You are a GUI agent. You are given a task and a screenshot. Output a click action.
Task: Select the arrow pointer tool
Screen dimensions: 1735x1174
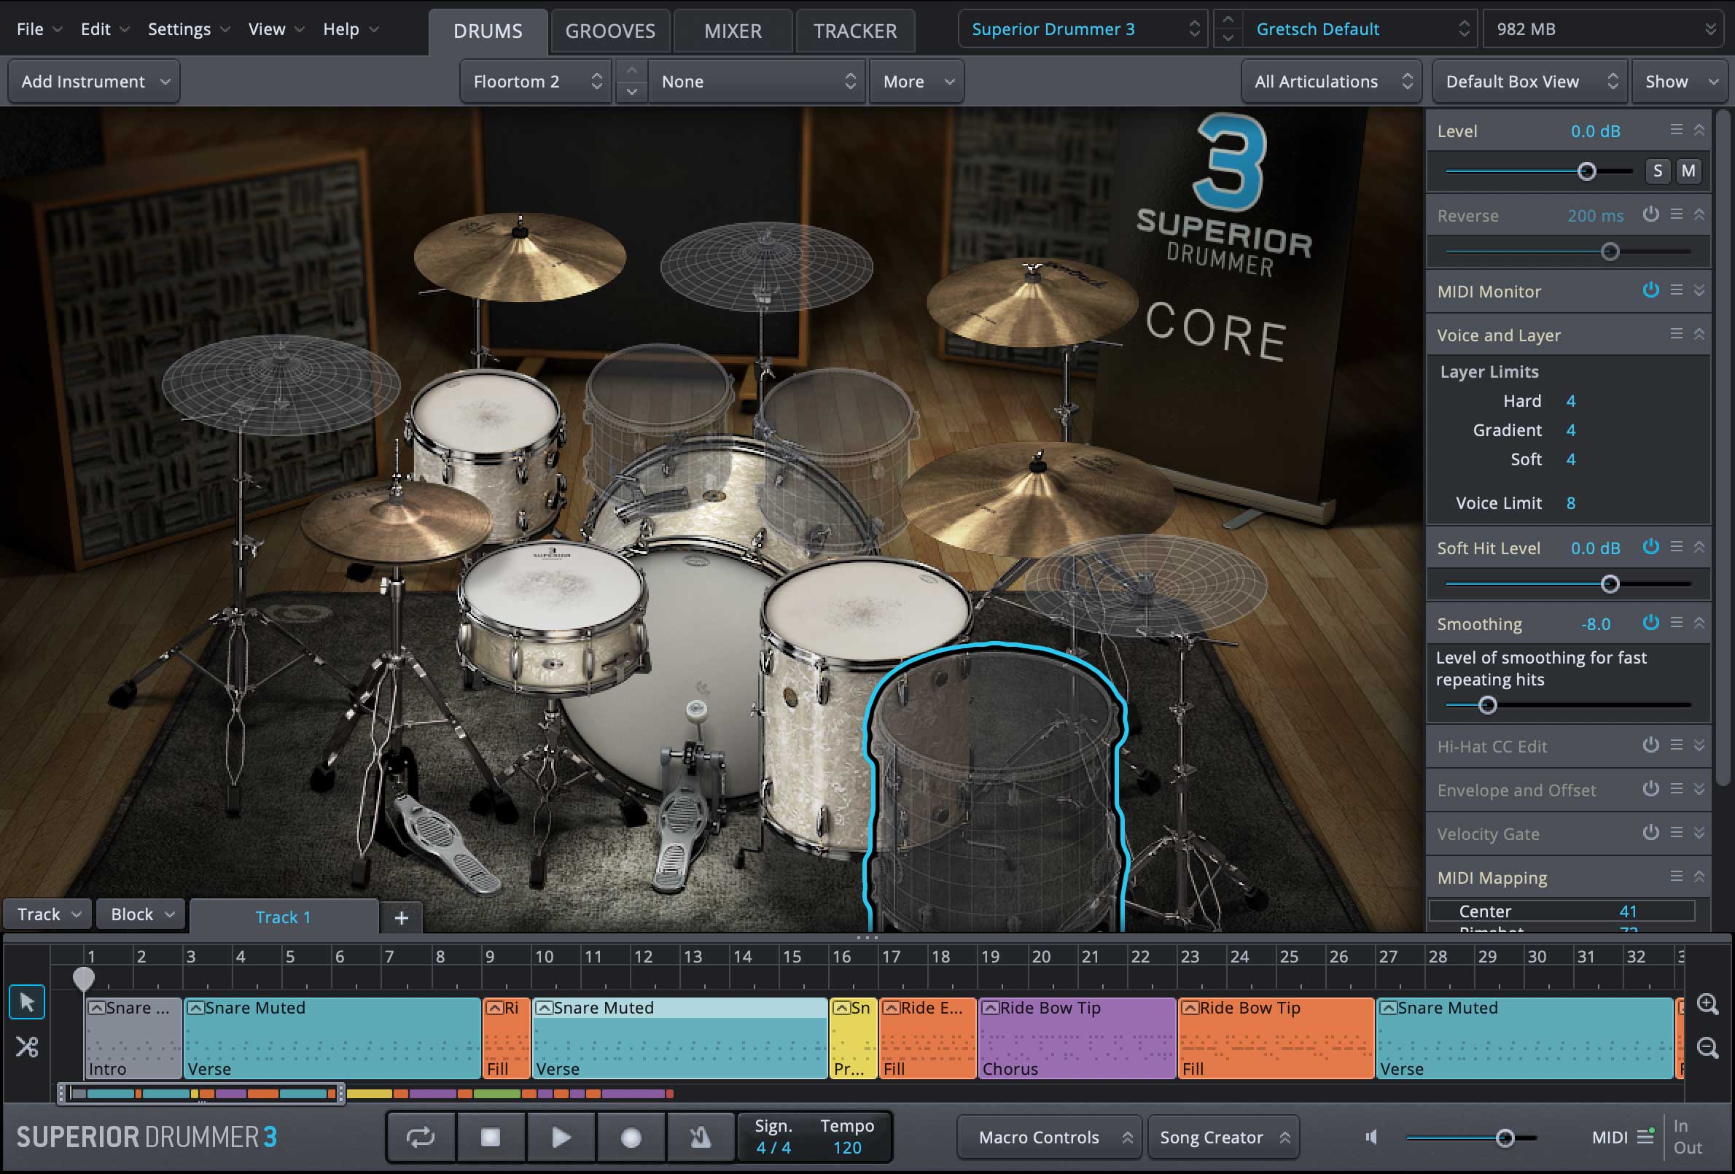pyautogui.click(x=27, y=1002)
